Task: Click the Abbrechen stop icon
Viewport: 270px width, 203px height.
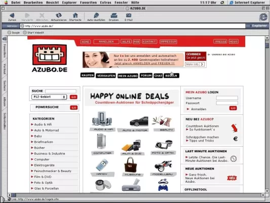Action: [42, 15]
